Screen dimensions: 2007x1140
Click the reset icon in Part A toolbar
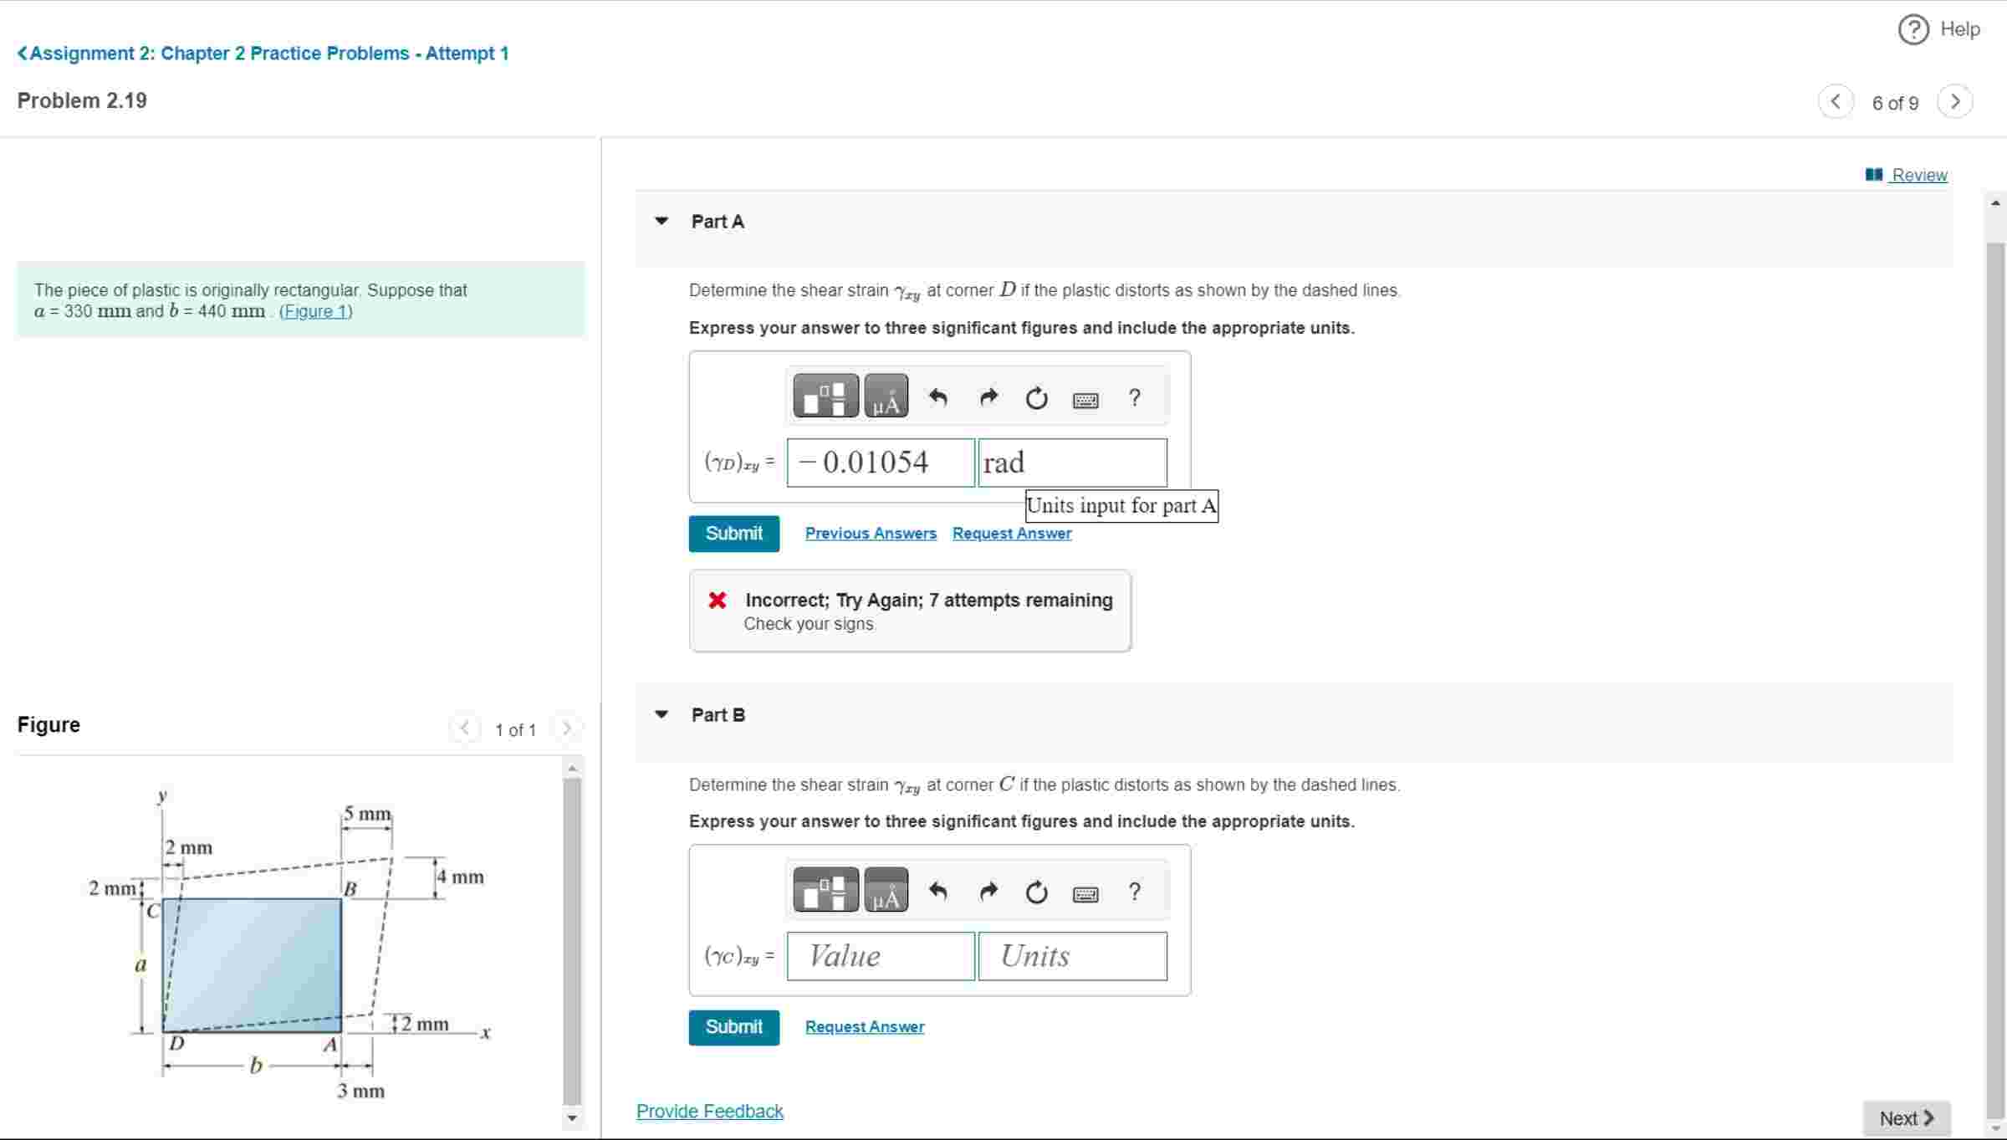click(1036, 398)
